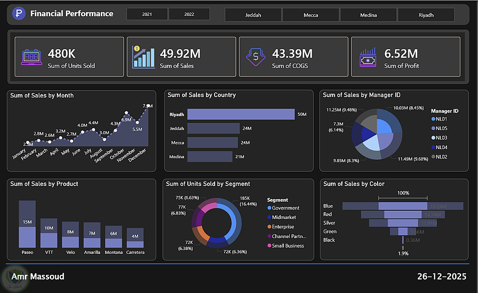Screen dimensions: 478x293
Task: Click the December 7.5M data point
Action: click(148, 106)
